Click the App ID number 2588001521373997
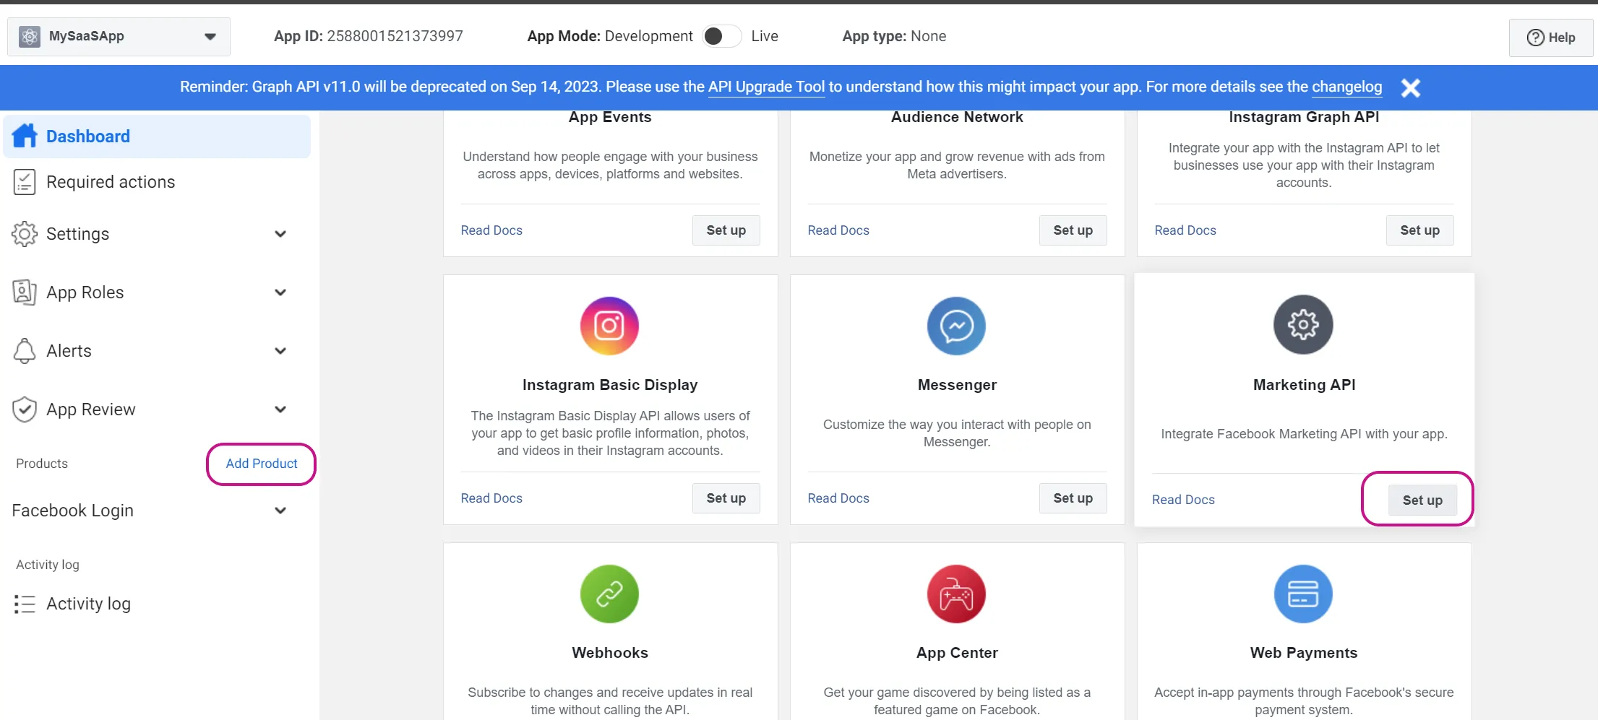This screenshot has width=1598, height=720. [395, 36]
